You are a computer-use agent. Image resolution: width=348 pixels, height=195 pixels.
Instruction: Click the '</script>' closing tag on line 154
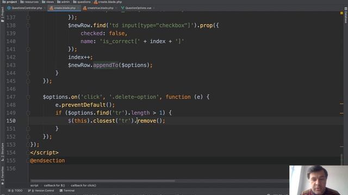point(45,153)
